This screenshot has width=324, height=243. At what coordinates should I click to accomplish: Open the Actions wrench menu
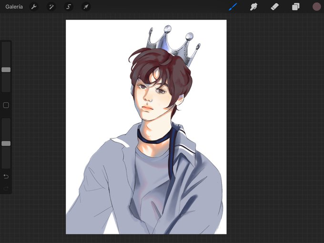(x=34, y=7)
